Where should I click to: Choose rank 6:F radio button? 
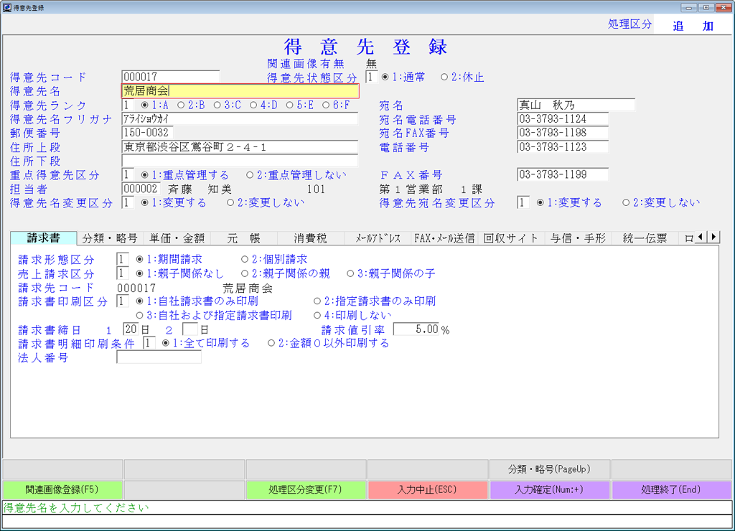pos(336,105)
